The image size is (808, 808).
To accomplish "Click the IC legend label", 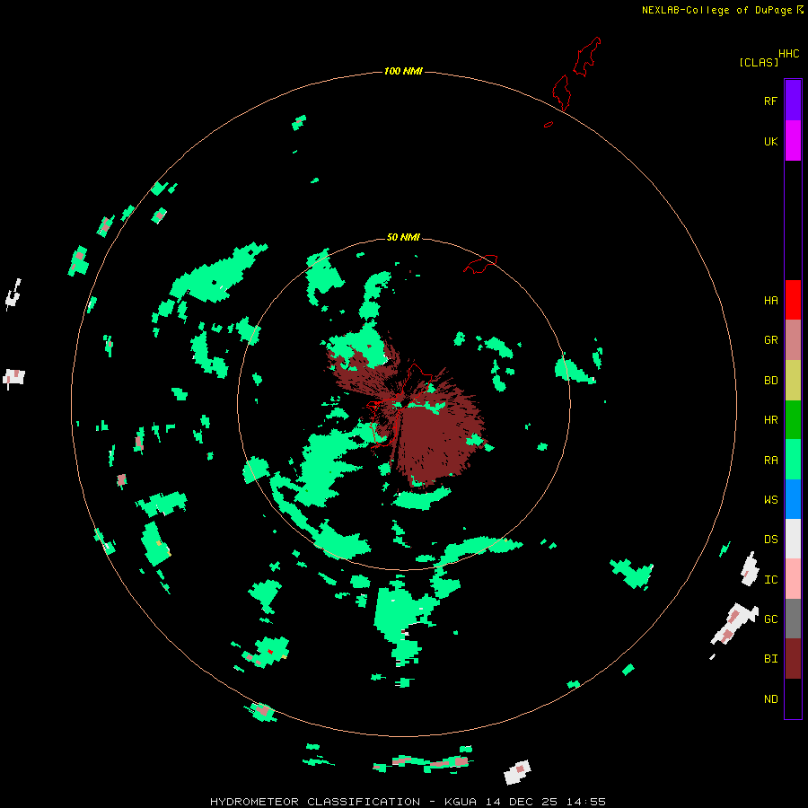I will [770, 579].
